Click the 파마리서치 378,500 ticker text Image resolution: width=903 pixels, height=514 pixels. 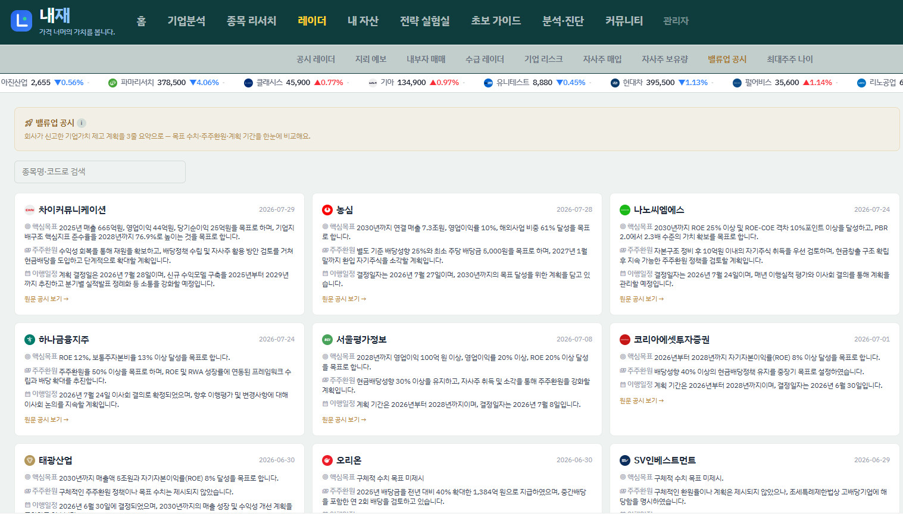(x=153, y=83)
